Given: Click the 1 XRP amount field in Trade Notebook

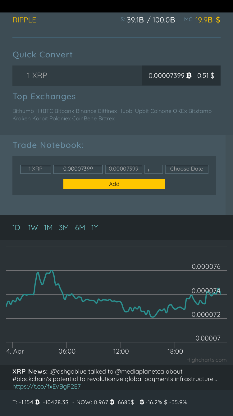Looking at the screenshot, I should (x=36, y=169).
